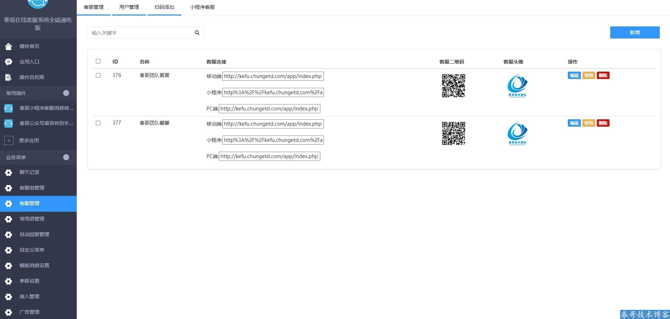Open the 小程序客服 tab
670x319 pixels.
pyautogui.click(x=202, y=7)
